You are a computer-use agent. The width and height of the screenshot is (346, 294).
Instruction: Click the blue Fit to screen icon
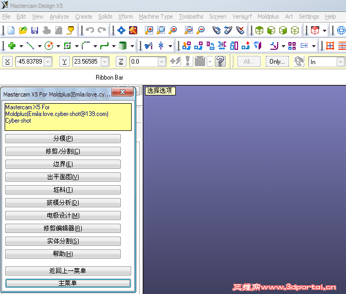click(121, 30)
